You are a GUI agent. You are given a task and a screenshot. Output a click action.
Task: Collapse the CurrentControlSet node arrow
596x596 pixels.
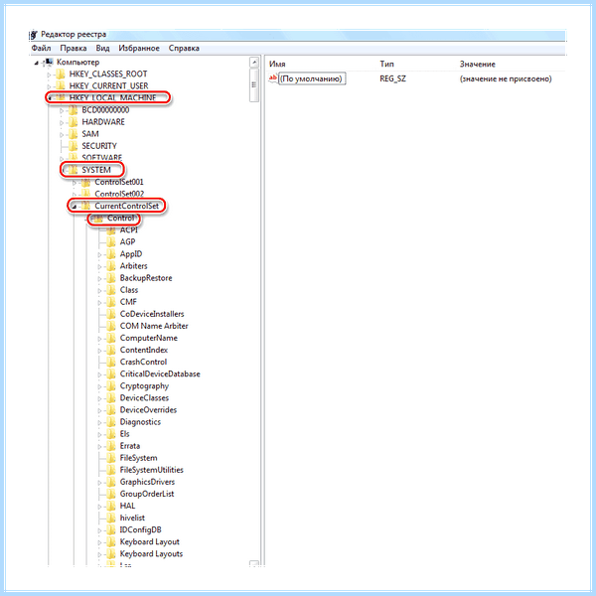(74, 207)
